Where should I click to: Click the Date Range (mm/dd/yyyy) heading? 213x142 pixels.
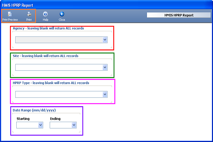click(x=34, y=110)
